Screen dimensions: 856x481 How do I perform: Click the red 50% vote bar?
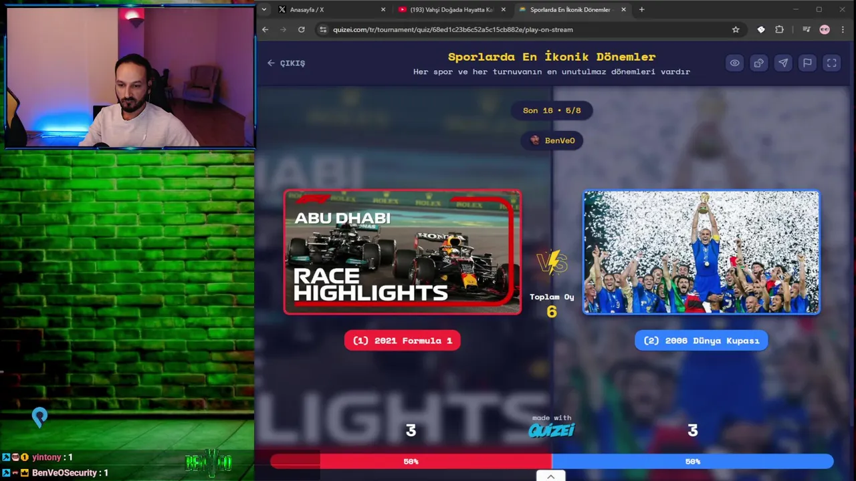coord(411,461)
